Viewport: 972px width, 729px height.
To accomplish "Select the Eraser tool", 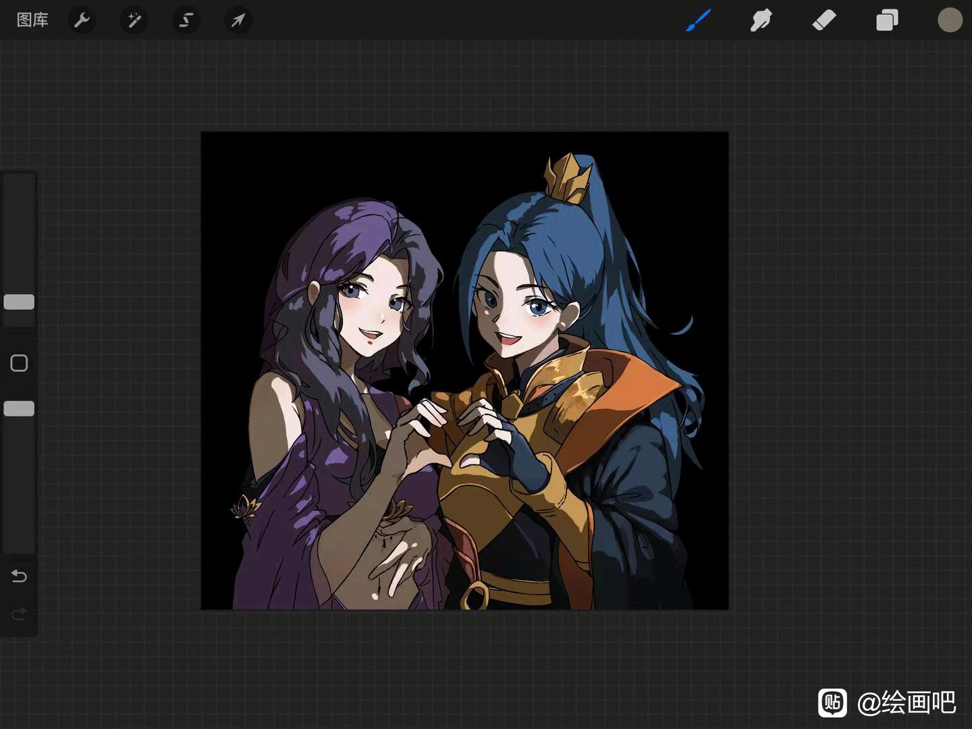I will pyautogui.click(x=824, y=20).
